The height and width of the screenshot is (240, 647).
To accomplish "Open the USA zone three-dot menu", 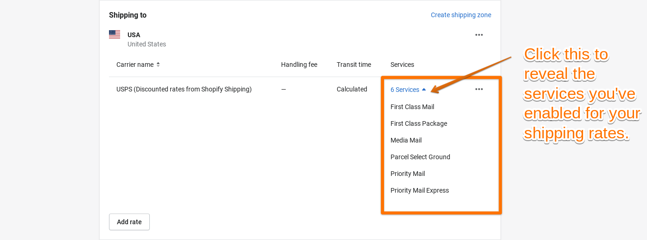I will 479,35.
